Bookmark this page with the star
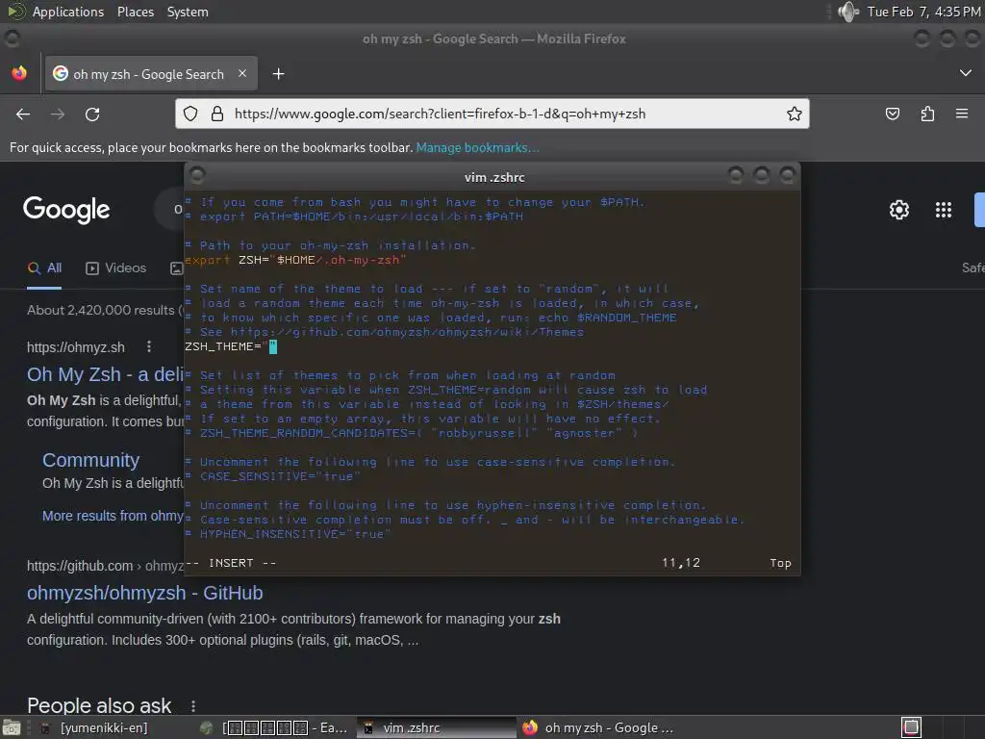 click(x=794, y=114)
